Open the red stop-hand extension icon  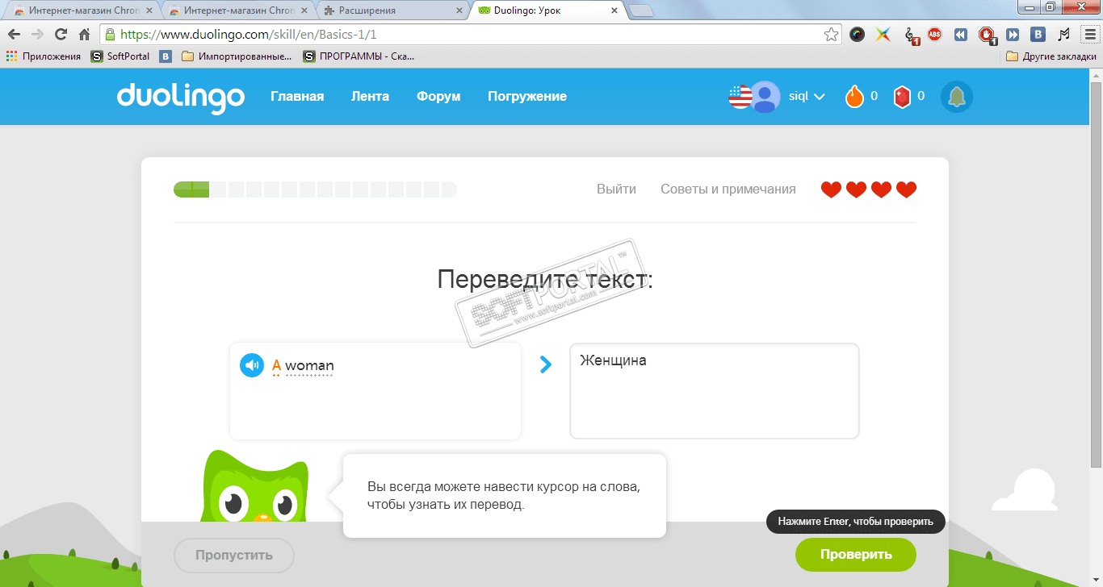[x=987, y=35]
